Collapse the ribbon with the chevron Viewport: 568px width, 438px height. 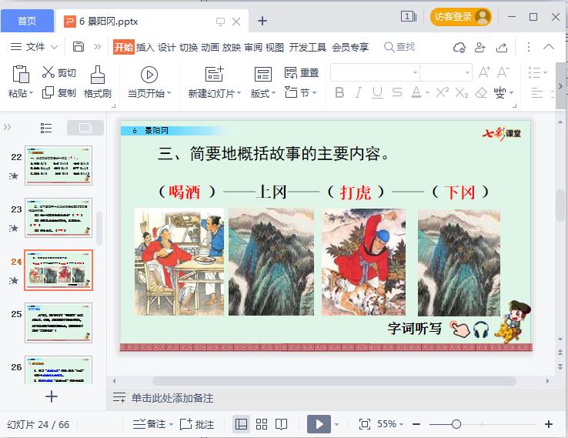click(549, 47)
